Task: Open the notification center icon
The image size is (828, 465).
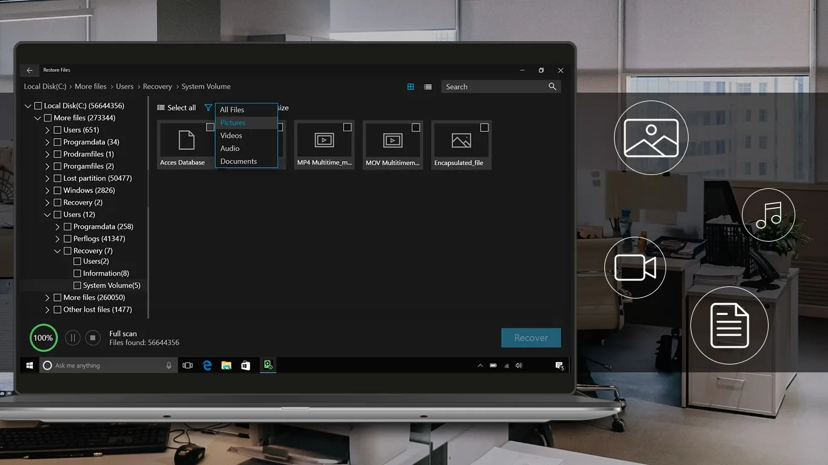Action: click(559, 366)
